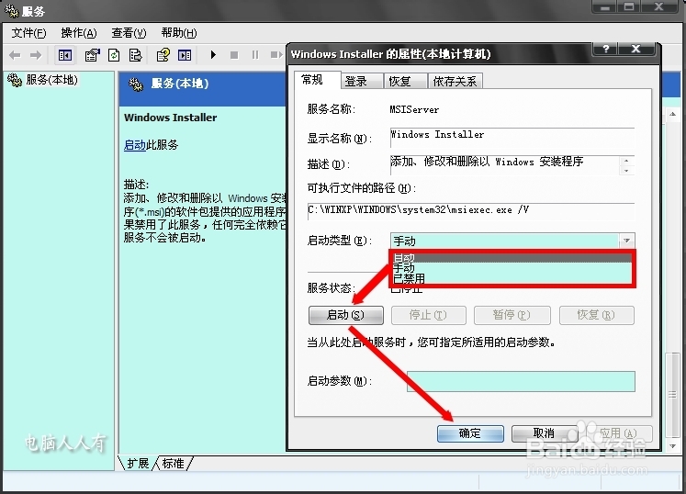Viewport: 686px width, 494px height.
Task: Switch to the 依存关系 tab
Action: (x=455, y=82)
